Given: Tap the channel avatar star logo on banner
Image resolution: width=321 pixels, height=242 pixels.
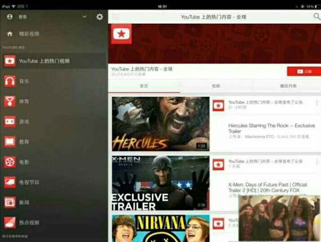Looking at the screenshot, I should pos(121,34).
